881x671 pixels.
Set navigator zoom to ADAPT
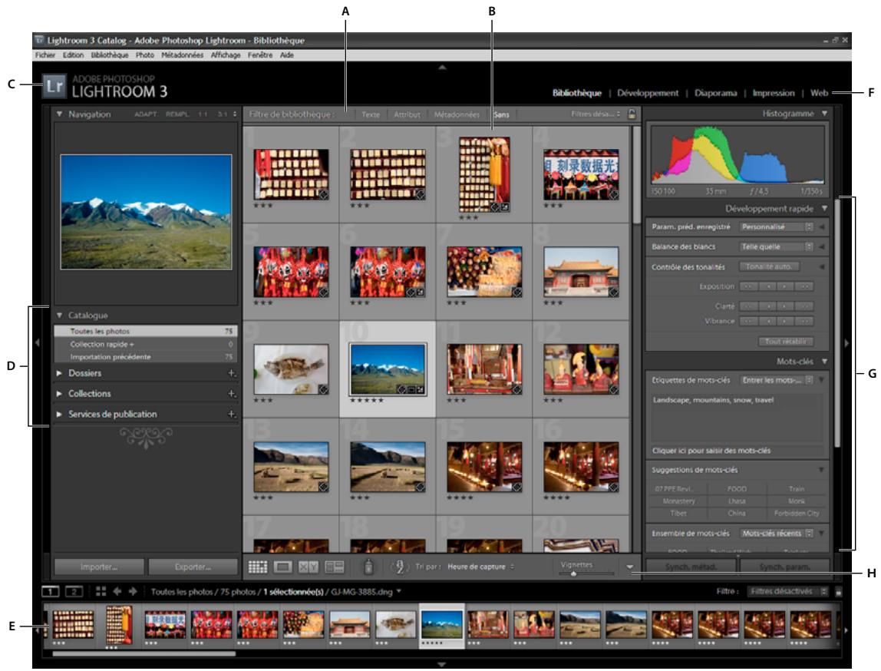coord(146,114)
